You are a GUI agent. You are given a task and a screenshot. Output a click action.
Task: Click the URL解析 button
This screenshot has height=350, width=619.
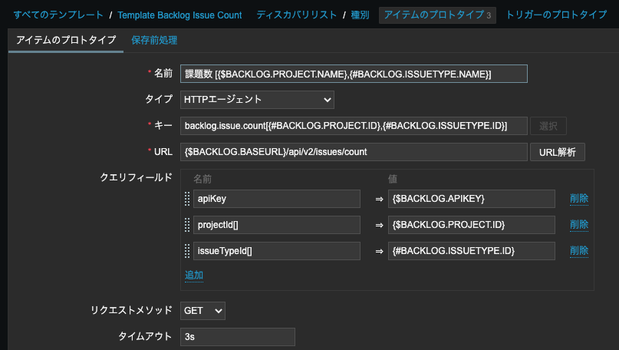(558, 152)
